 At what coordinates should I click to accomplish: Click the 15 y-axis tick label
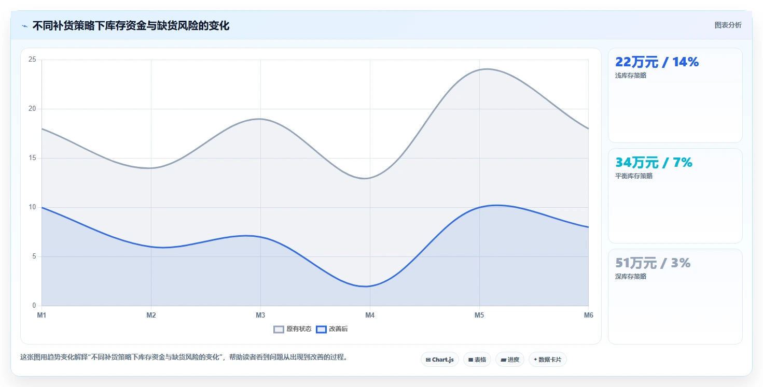(32, 158)
